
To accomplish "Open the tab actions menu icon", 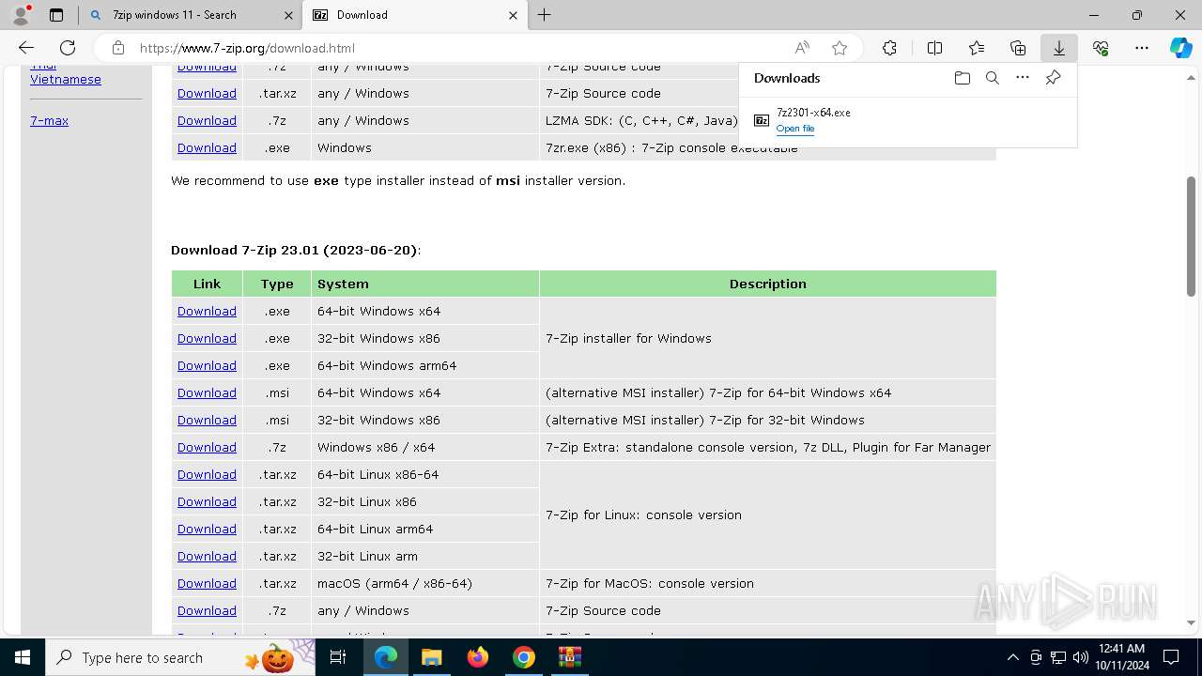I will pos(56,15).
